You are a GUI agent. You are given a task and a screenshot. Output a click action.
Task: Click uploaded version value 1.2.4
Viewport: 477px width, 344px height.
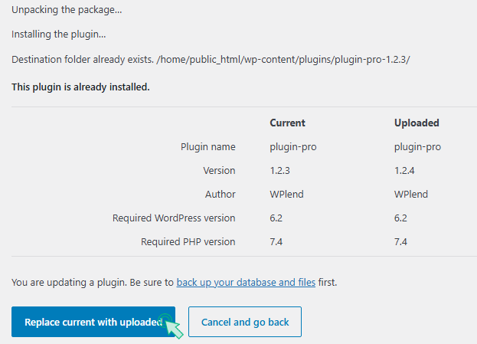(404, 171)
